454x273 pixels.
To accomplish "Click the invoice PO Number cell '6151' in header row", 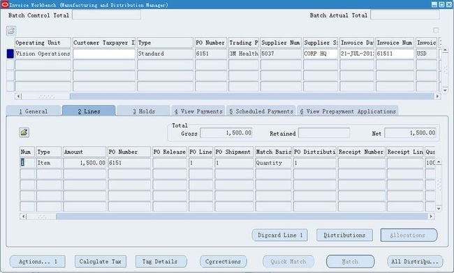I will click(x=211, y=54).
